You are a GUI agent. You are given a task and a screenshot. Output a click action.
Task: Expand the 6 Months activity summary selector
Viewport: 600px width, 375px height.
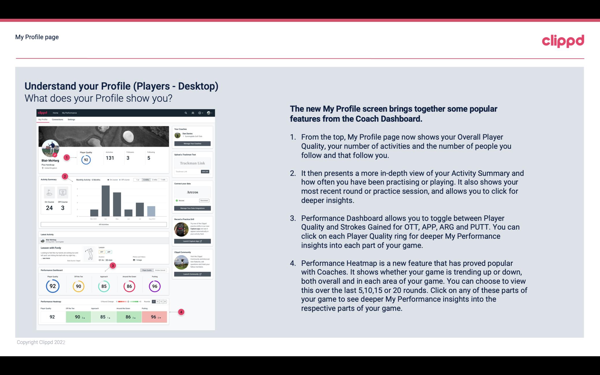point(146,180)
